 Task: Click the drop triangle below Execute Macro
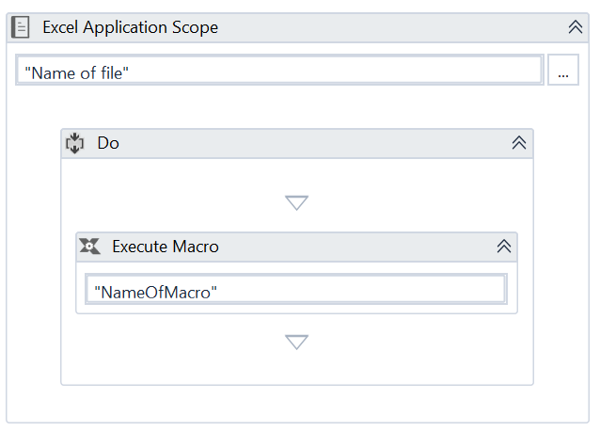pos(297,342)
